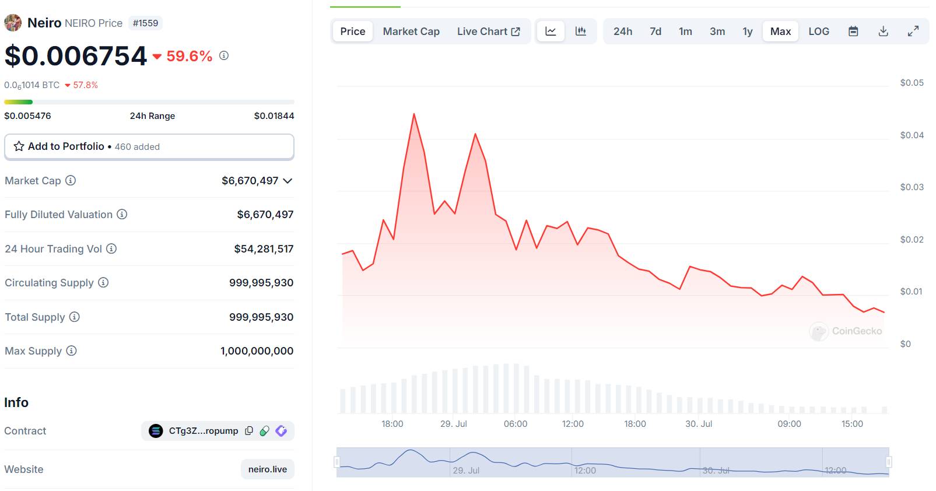The width and height of the screenshot is (936, 491).
Task: Click the Circulating Supply value 999,995,930
Action: click(x=261, y=283)
